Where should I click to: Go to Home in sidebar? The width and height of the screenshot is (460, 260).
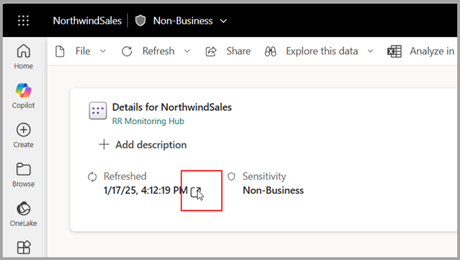pos(23,56)
